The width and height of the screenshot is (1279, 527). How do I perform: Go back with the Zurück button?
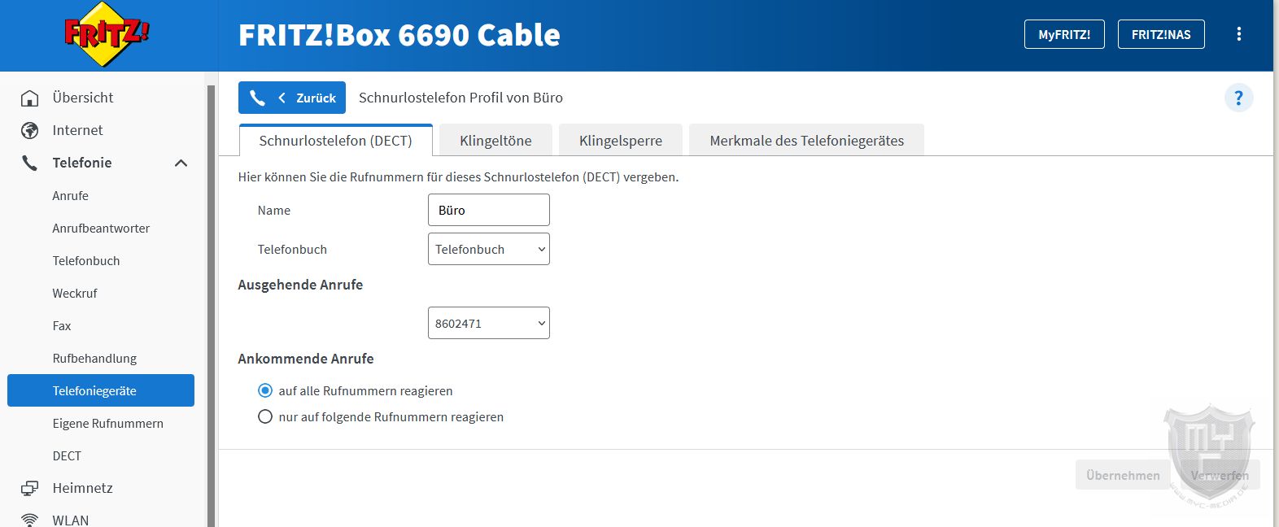click(x=292, y=98)
